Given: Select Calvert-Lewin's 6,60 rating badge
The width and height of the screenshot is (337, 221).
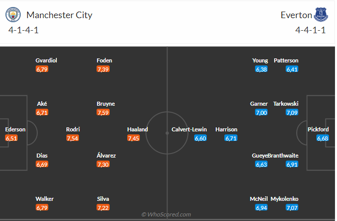Looking at the screenshot, I should pos(200,138).
